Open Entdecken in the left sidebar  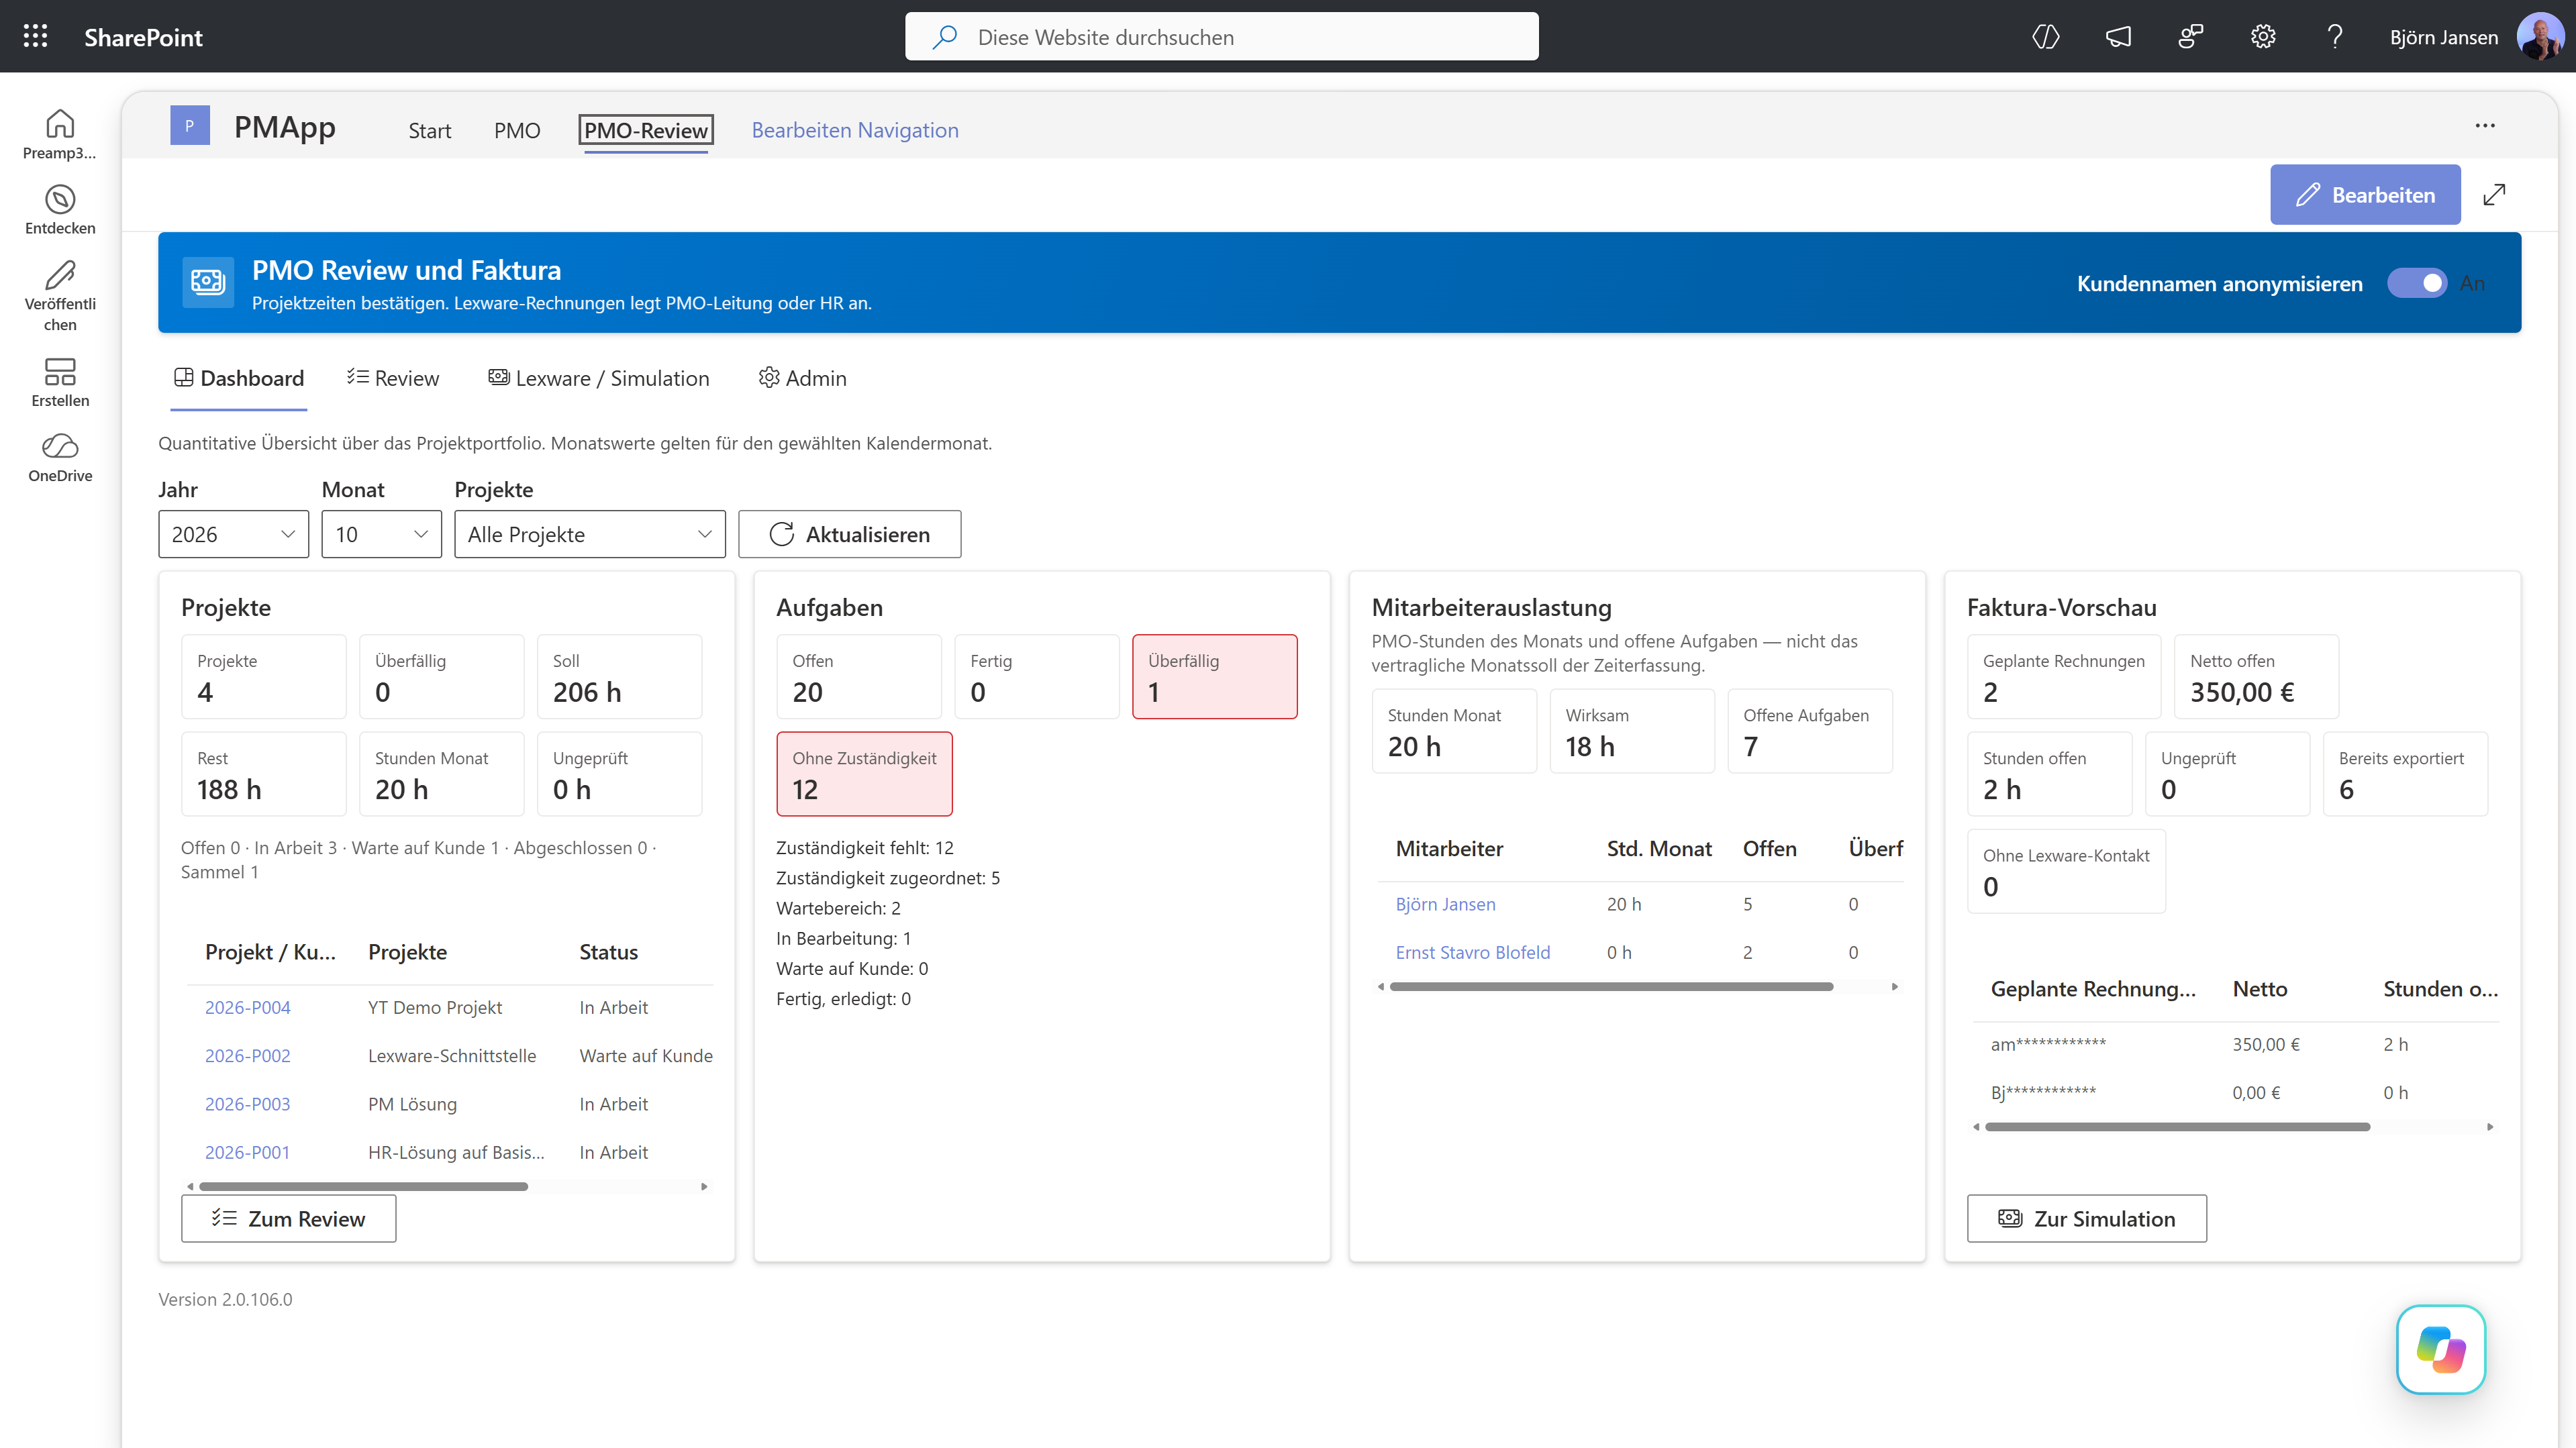60,210
